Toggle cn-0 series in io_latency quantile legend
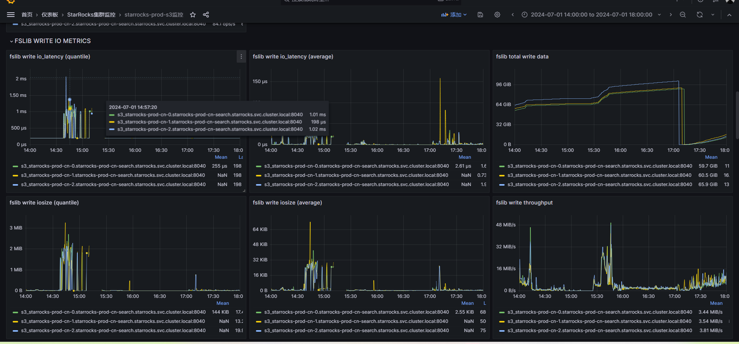 pyautogui.click(x=113, y=166)
